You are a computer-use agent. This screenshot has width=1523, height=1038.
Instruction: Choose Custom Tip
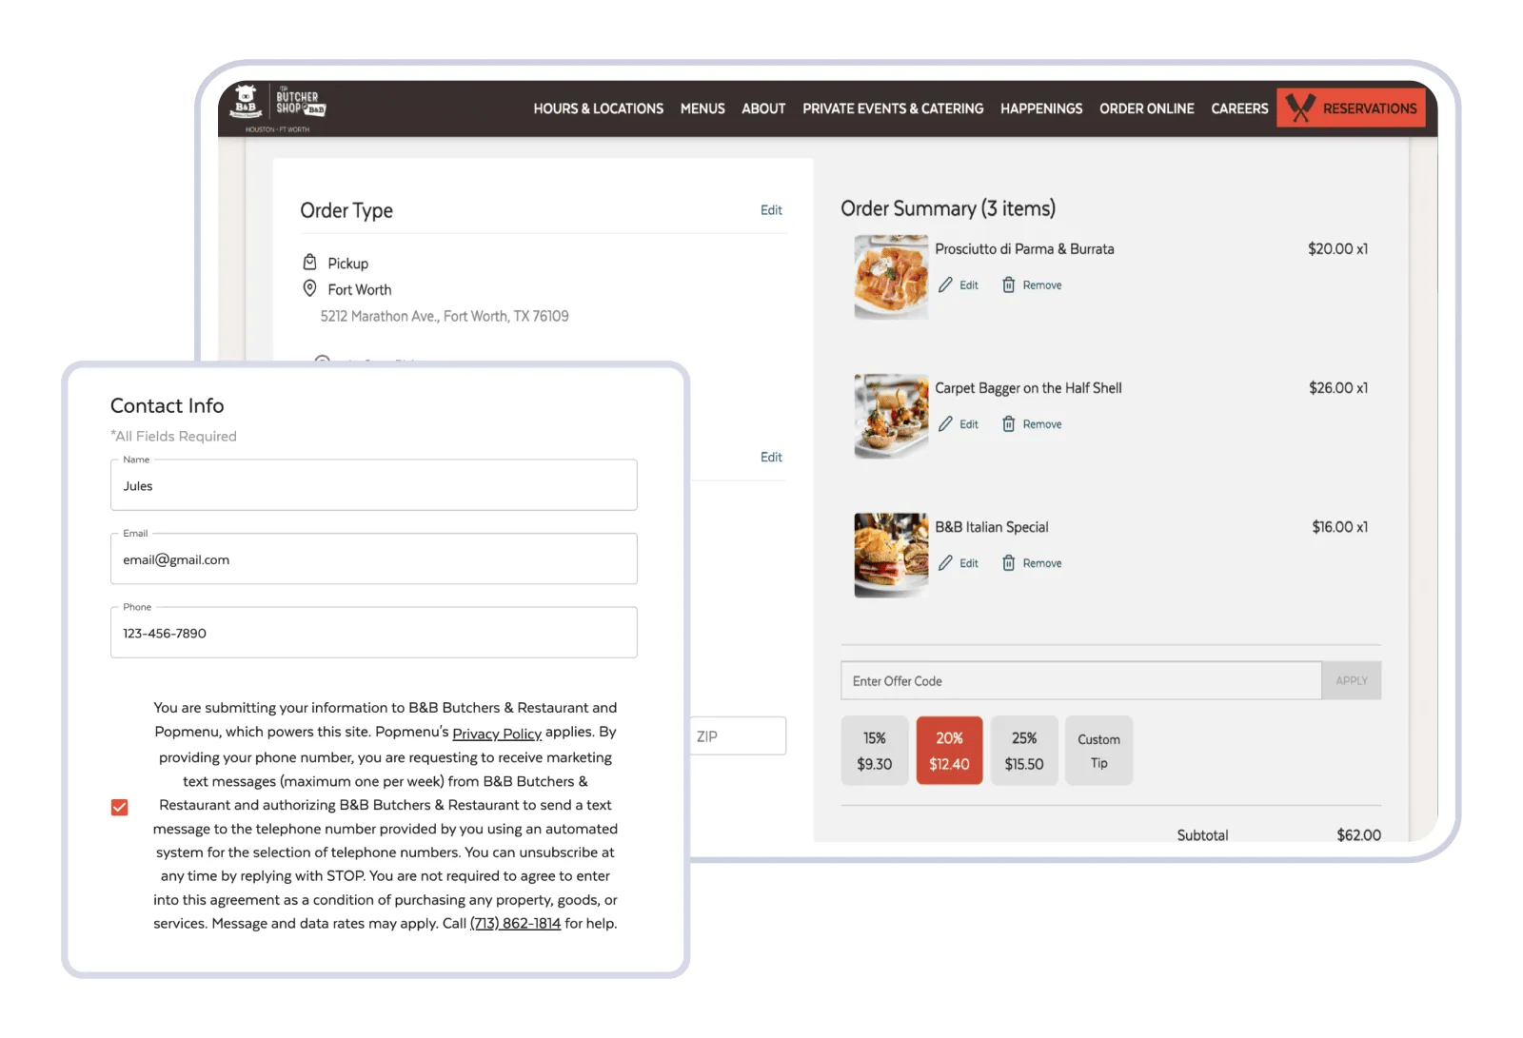[x=1098, y=751]
